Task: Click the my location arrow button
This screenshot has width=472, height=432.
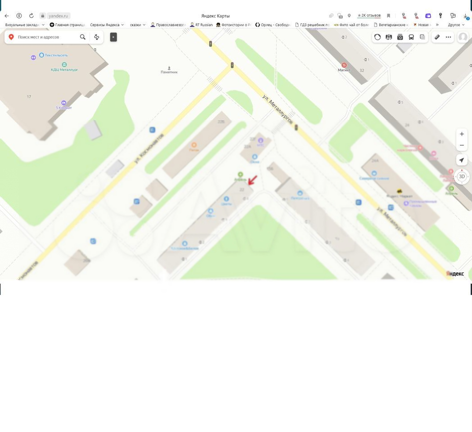Action: (x=462, y=160)
